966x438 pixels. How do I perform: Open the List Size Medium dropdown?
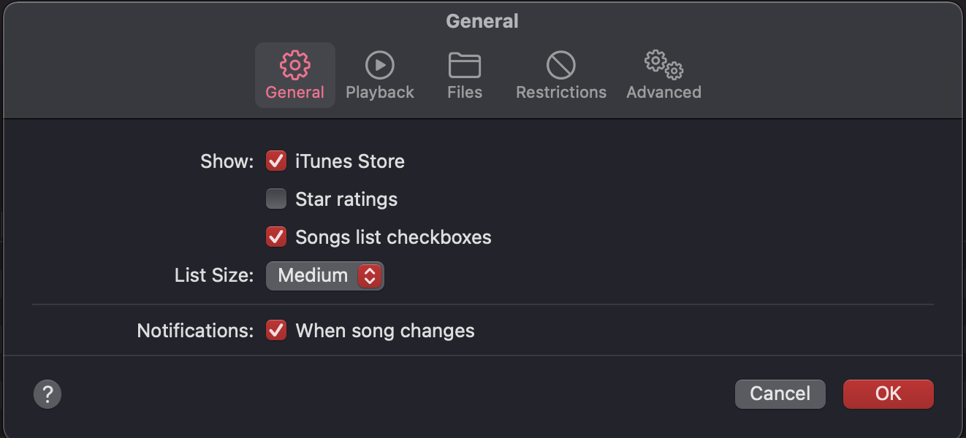[324, 275]
